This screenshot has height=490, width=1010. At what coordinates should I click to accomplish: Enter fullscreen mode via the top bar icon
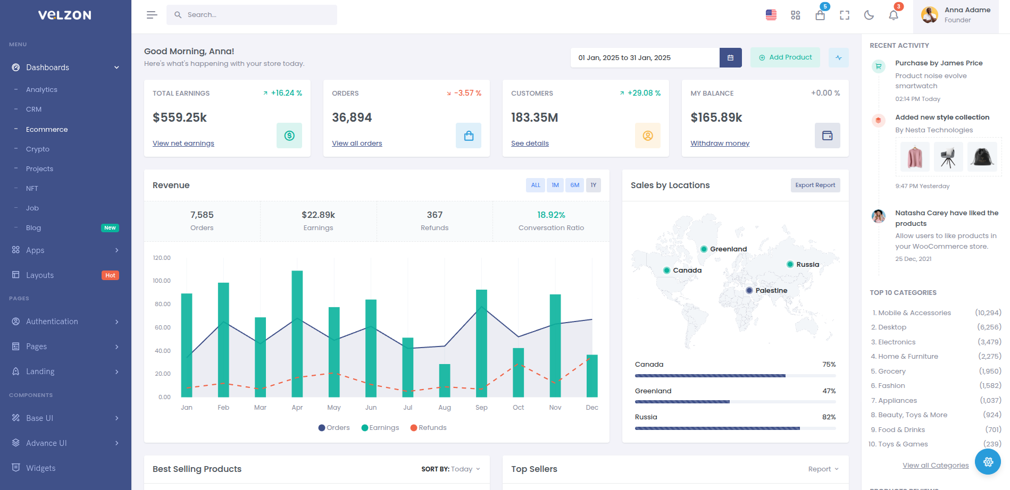point(844,15)
